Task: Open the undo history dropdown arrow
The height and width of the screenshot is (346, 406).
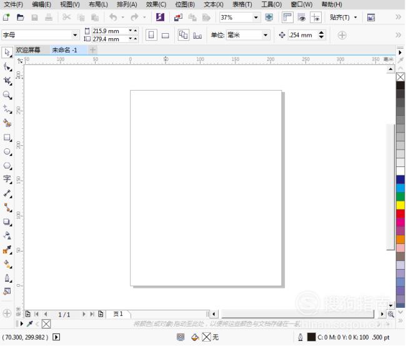Action: (123, 18)
